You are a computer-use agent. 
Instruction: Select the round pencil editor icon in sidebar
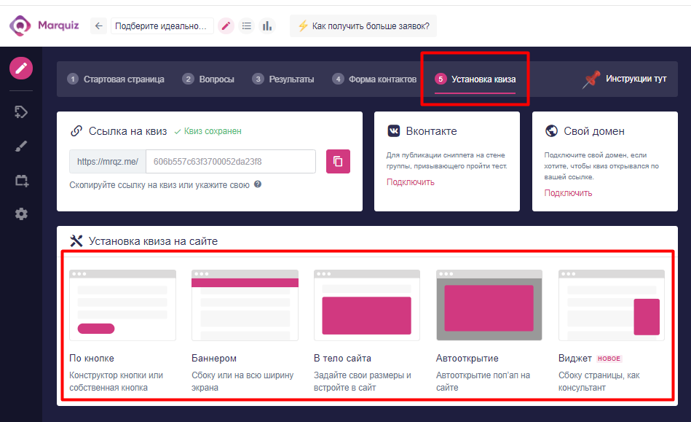pos(21,68)
